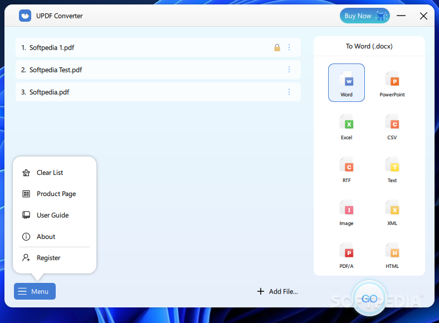Select the Word output format
Viewport: 439px width, 323px height.
tap(347, 82)
